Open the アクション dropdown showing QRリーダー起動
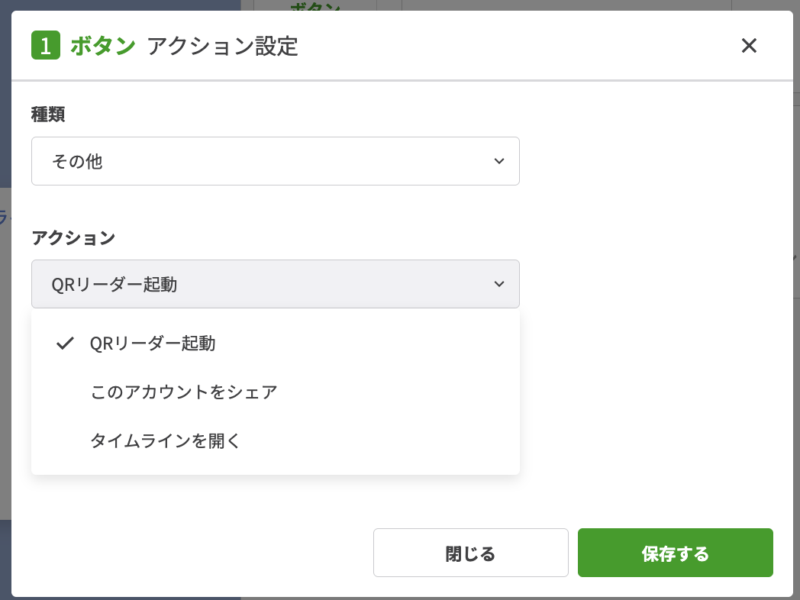Viewport: 800px width, 600px height. pos(275,284)
